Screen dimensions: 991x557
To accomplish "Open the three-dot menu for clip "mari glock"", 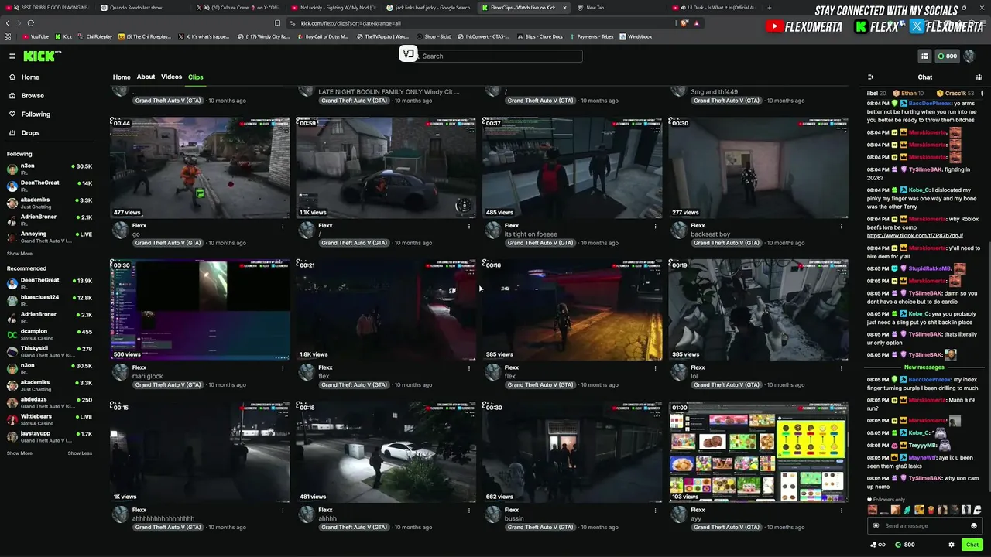I will click(x=283, y=368).
